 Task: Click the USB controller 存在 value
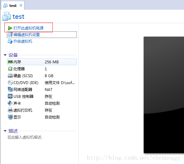click(x=48, y=97)
